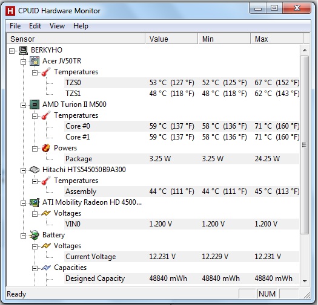Image resolution: width=318 pixels, height=305 pixels.
Task: Click the Sensor column header
Action: tap(76, 39)
